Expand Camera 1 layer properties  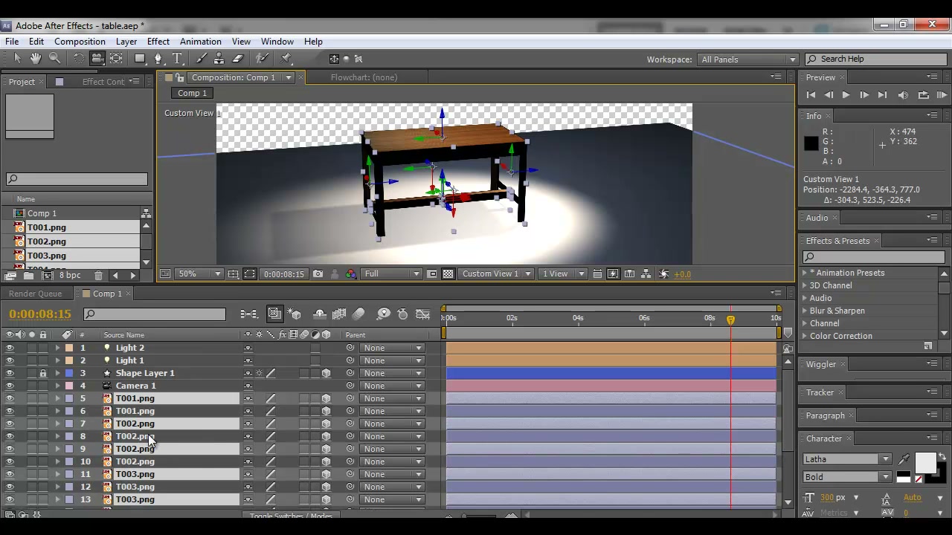pos(57,386)
